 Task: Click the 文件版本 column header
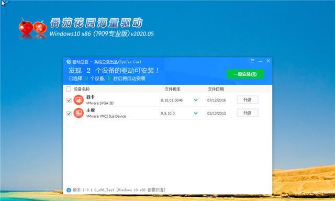(x=172, y=89)
